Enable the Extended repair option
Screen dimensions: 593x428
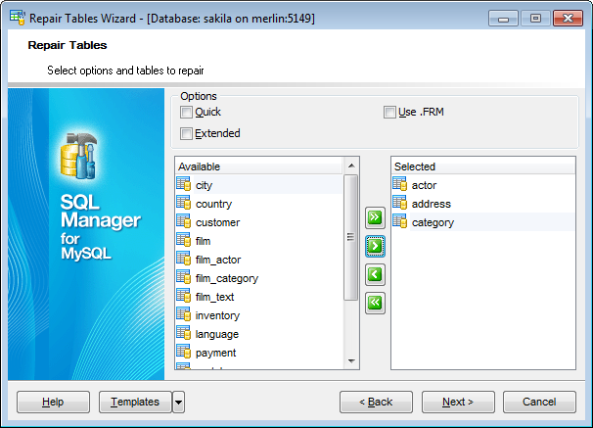pyautogui.click(x=186, y=133)
